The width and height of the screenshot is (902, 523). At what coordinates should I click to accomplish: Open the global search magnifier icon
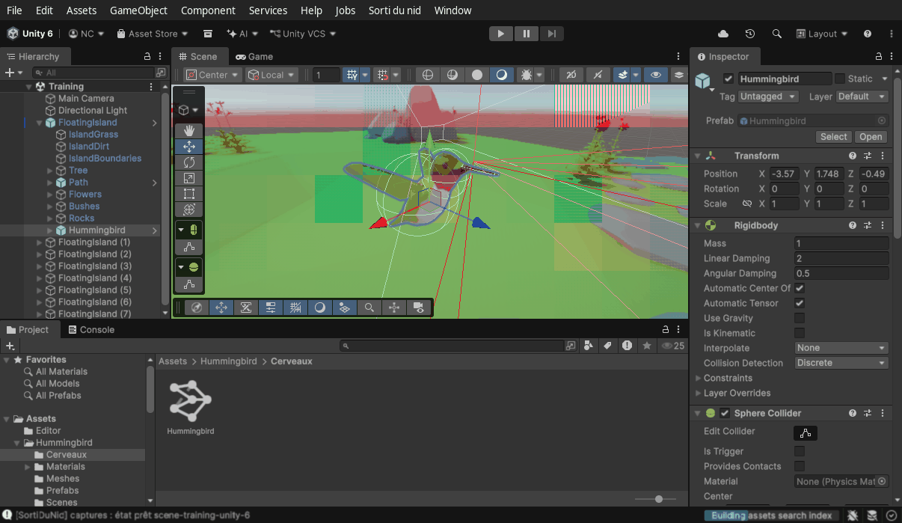777,34
